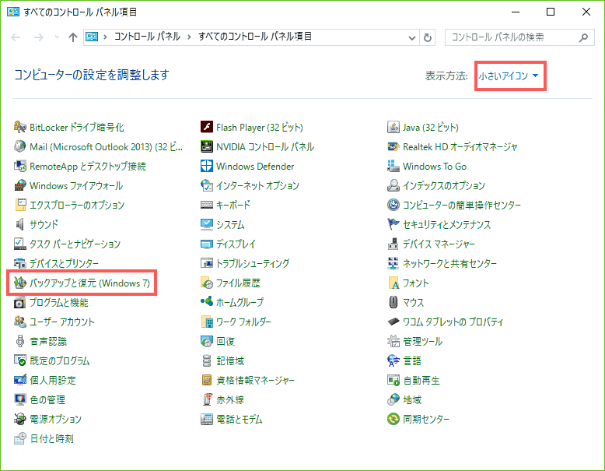Open the ディスプレイ link
Viewport: 605px width, 471px height.
point(236,244)
